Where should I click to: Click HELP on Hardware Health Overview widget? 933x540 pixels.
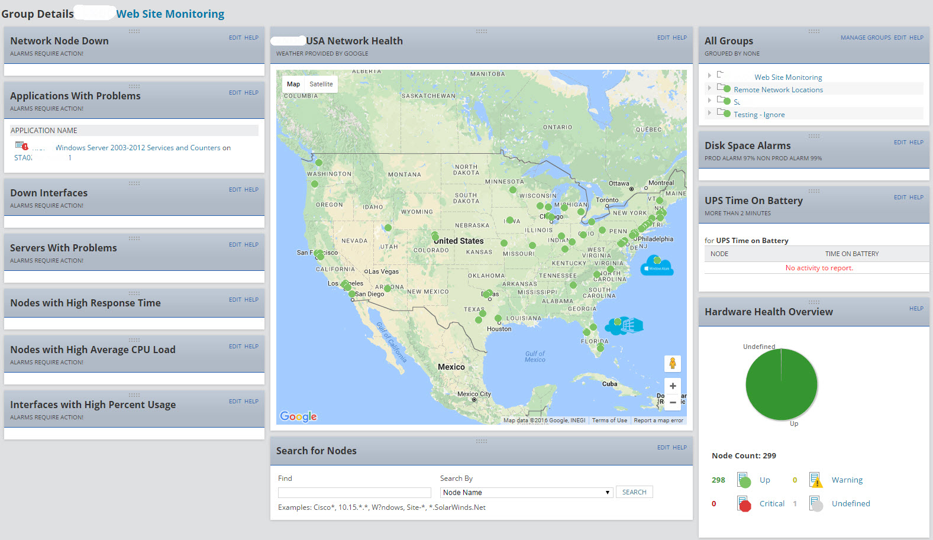pos(916,308)
